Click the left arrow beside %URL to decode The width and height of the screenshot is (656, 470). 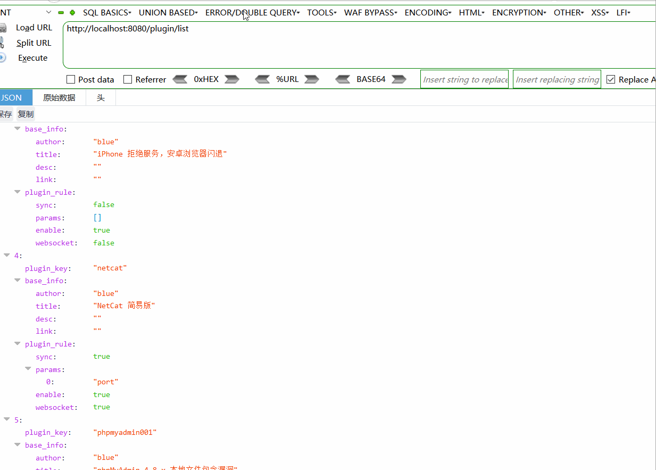[262, 79]
